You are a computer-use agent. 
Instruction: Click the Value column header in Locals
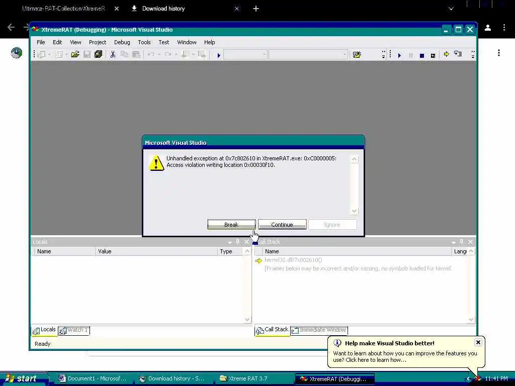(157, 251)
